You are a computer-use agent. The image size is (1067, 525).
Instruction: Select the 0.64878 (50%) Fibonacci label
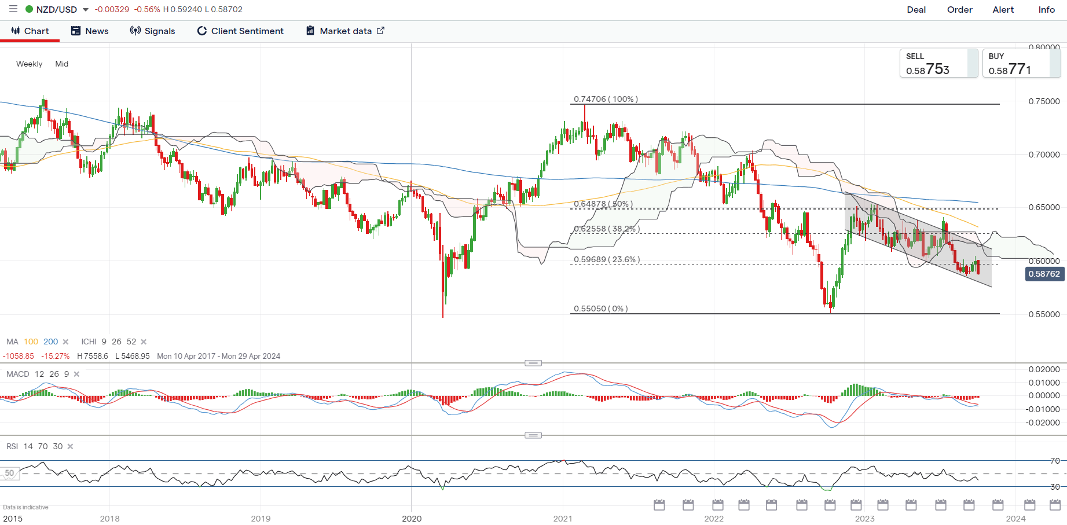point(603,204)
